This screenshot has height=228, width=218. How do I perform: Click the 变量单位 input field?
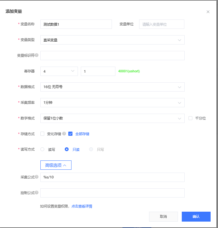click(162, 24)
